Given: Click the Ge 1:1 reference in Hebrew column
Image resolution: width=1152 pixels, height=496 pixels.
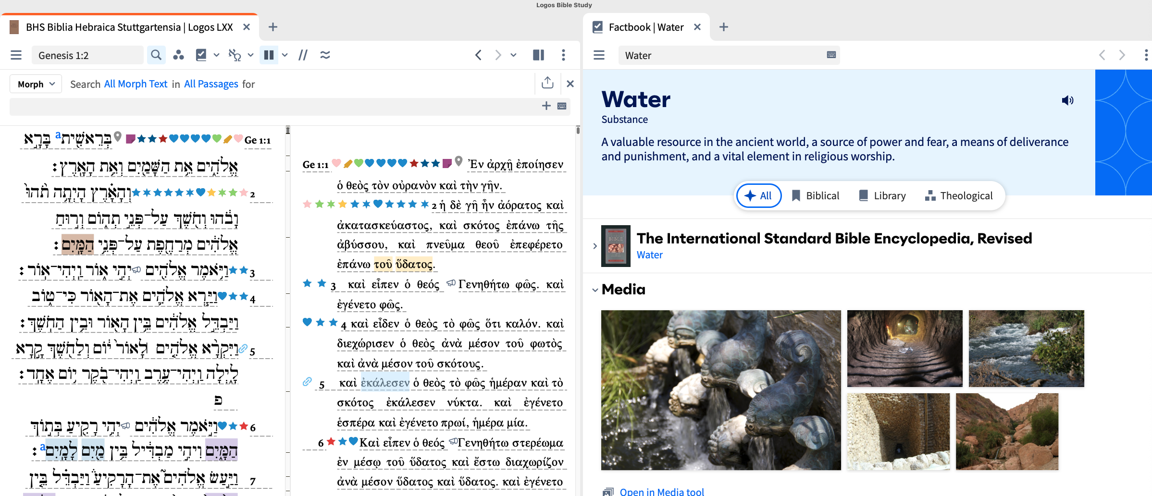Looking at the screenshot, I should 258,140.
